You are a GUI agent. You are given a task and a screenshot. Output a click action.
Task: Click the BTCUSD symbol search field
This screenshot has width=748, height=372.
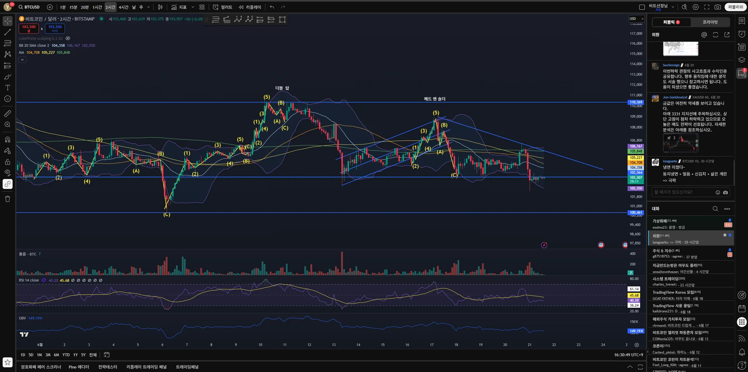[x=30, y=7]
